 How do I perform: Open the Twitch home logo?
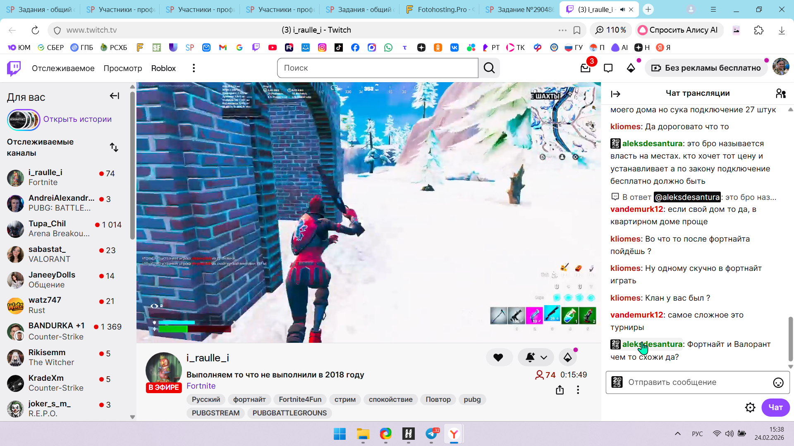pos(14,68)
